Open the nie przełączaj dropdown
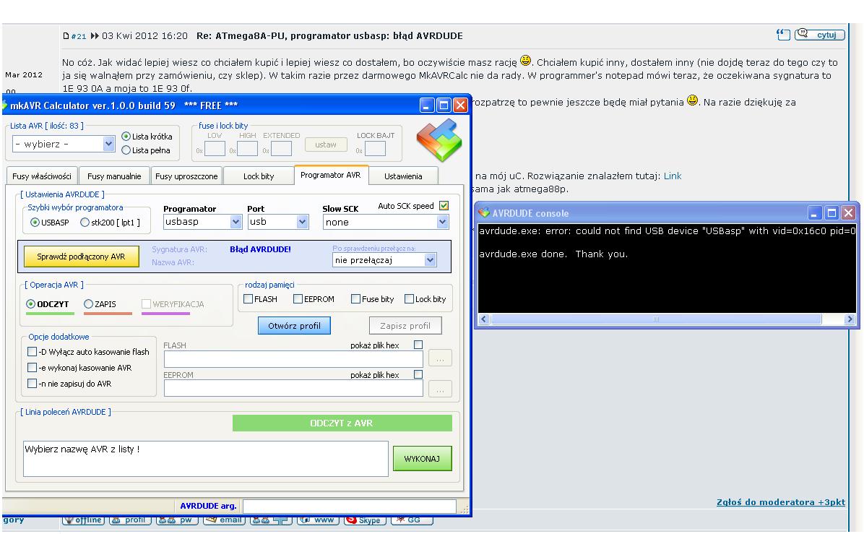The height and width of the screenshot is (534, 864). click(x=430, y=259)
